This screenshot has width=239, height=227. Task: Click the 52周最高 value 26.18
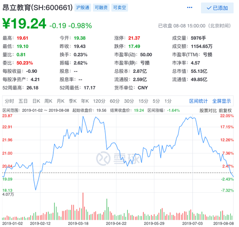[33, 88]
